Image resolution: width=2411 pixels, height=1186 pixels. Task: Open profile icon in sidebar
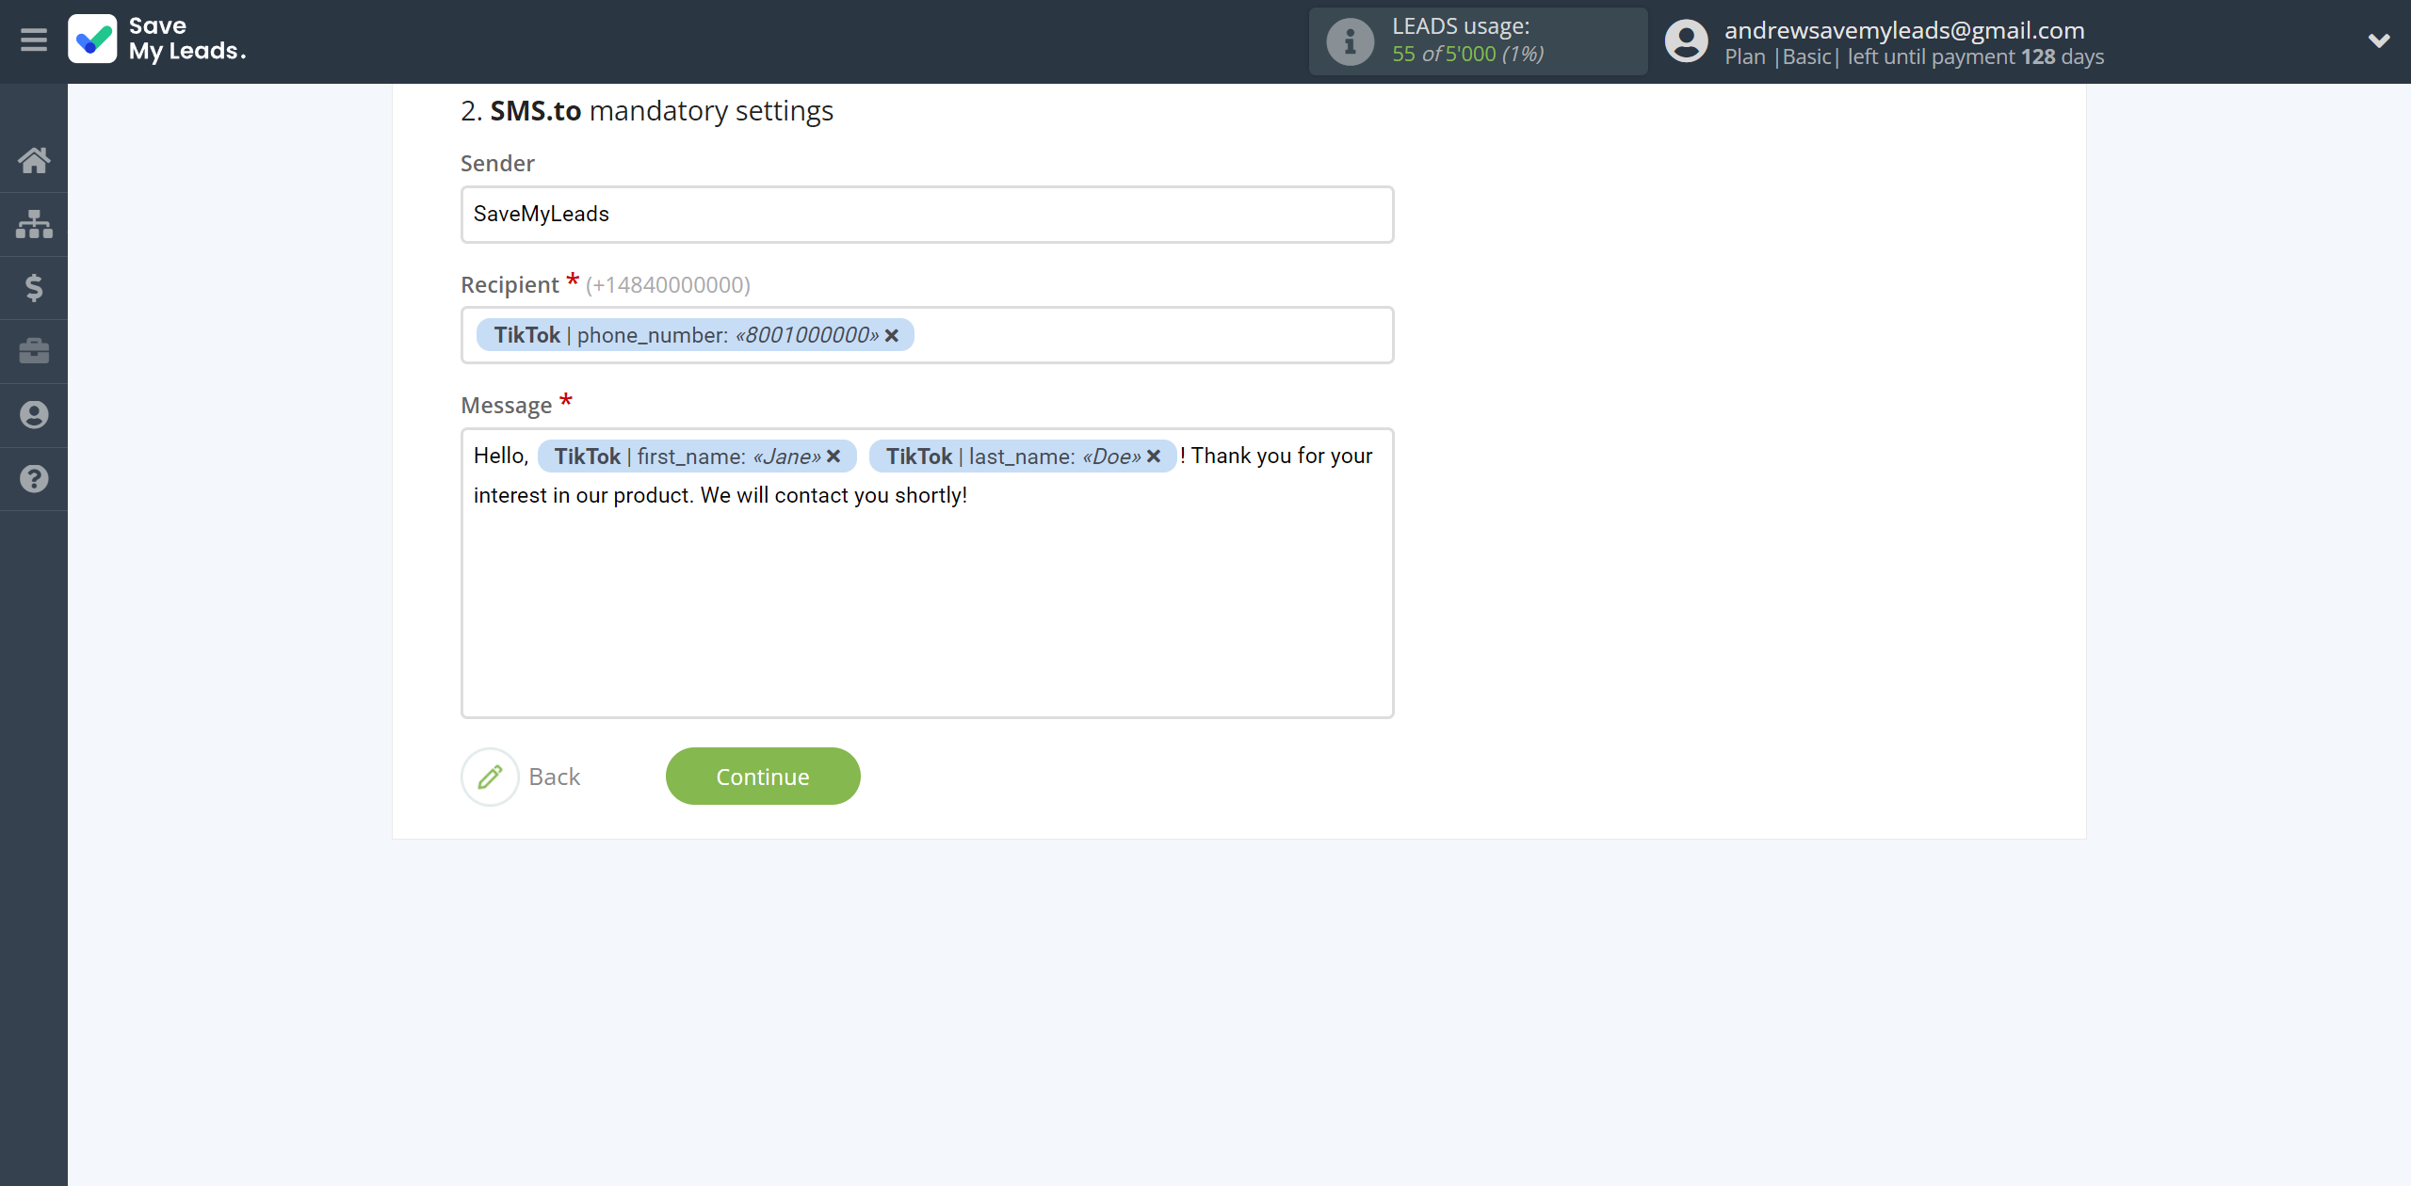[34, 415]
